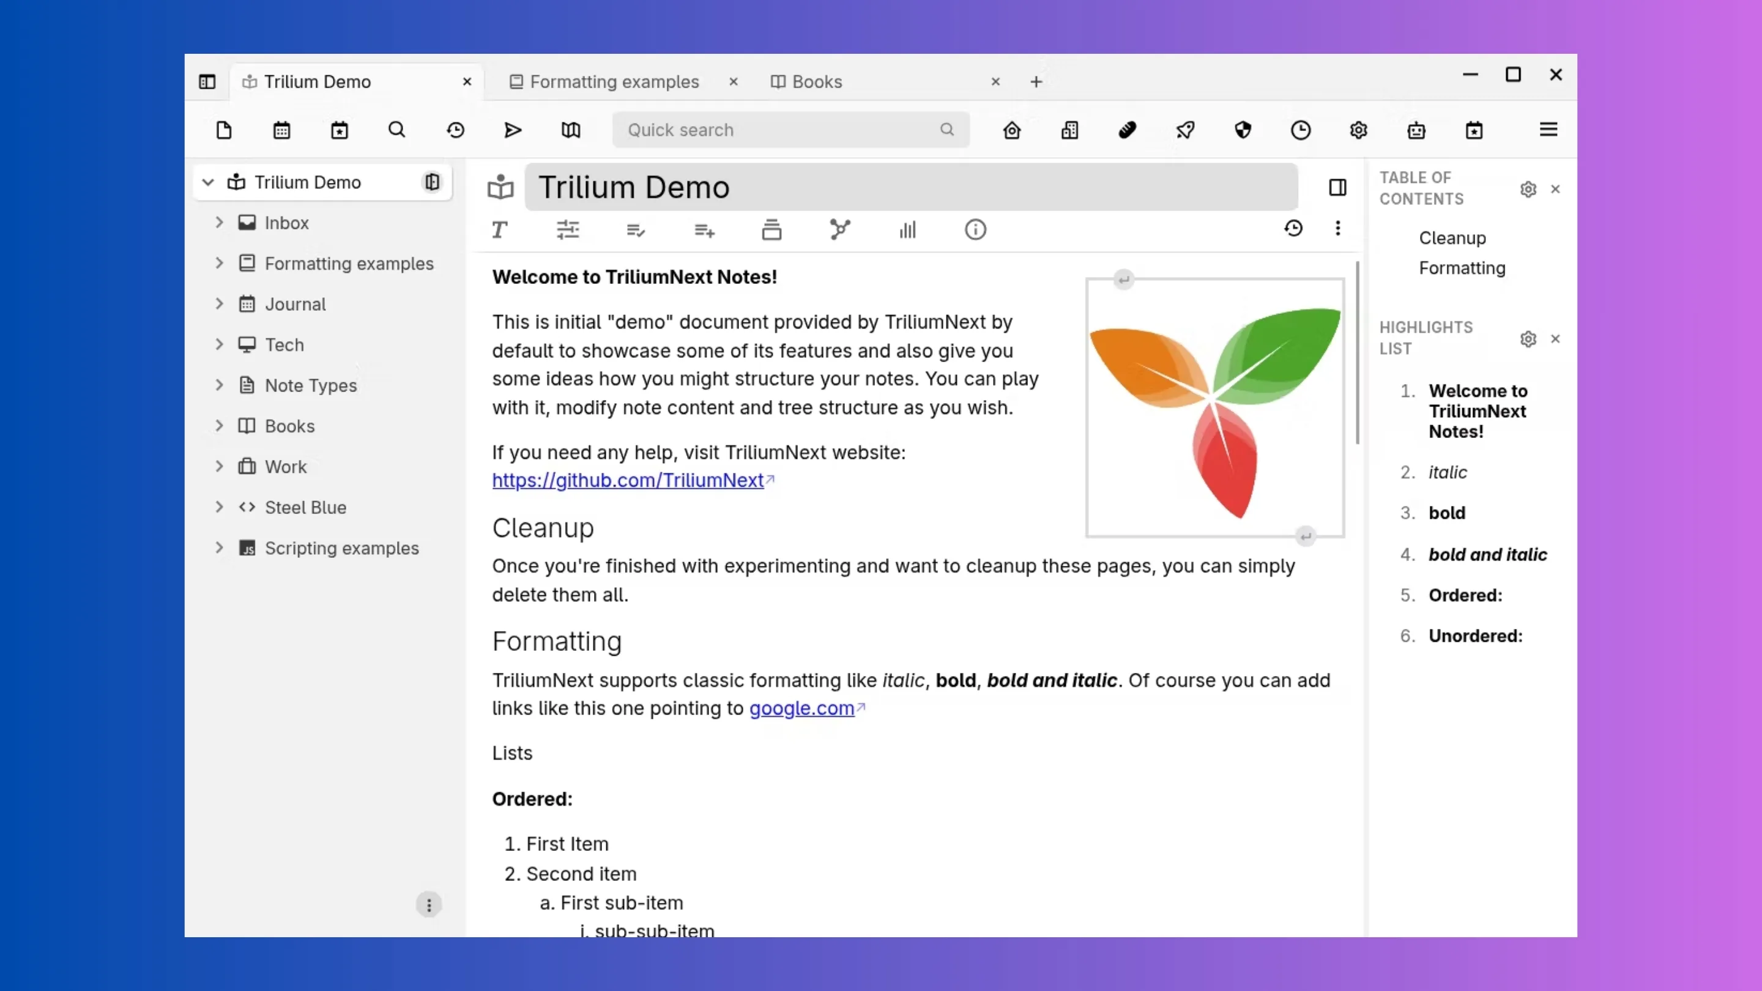Open Owned Attributes ribbon tab
Screen dimensions: 1762x991
tap(636, 230)
